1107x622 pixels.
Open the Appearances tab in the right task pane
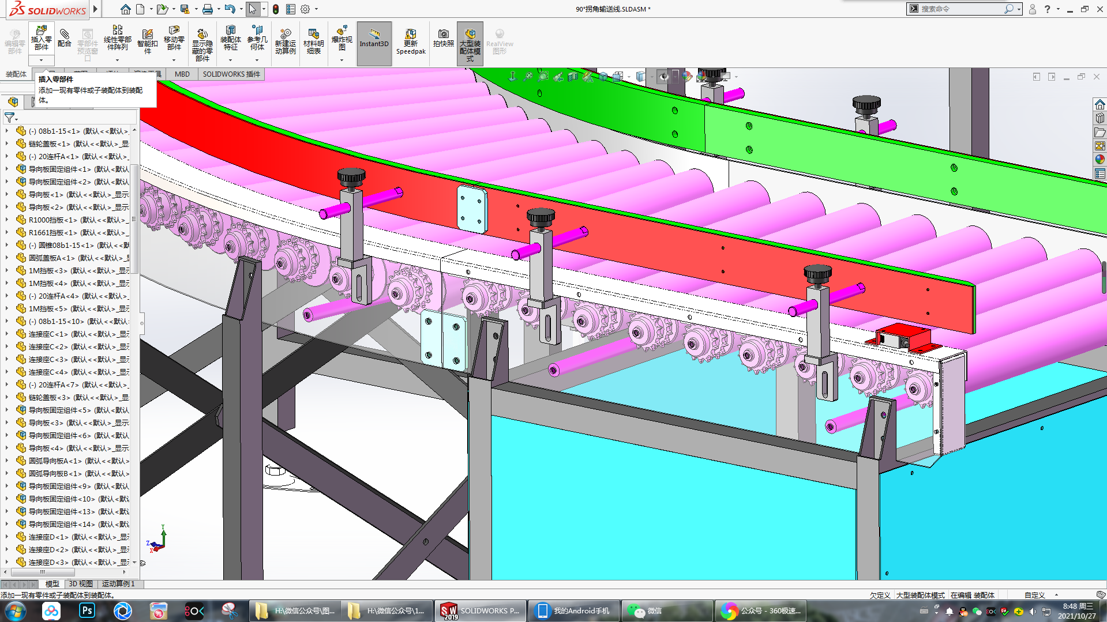(1100, 160)
